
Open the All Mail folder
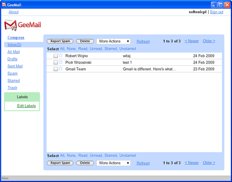[14, 52]
